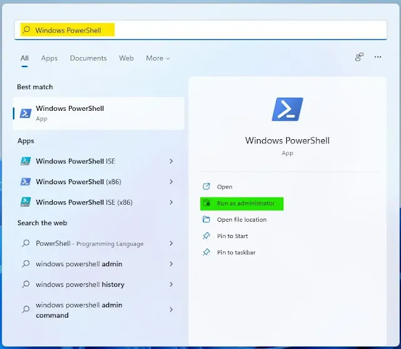This screenshot has height=349, width=401.
Task: Select Windows PowerShell ISE (x86) result
Action: 98,202
